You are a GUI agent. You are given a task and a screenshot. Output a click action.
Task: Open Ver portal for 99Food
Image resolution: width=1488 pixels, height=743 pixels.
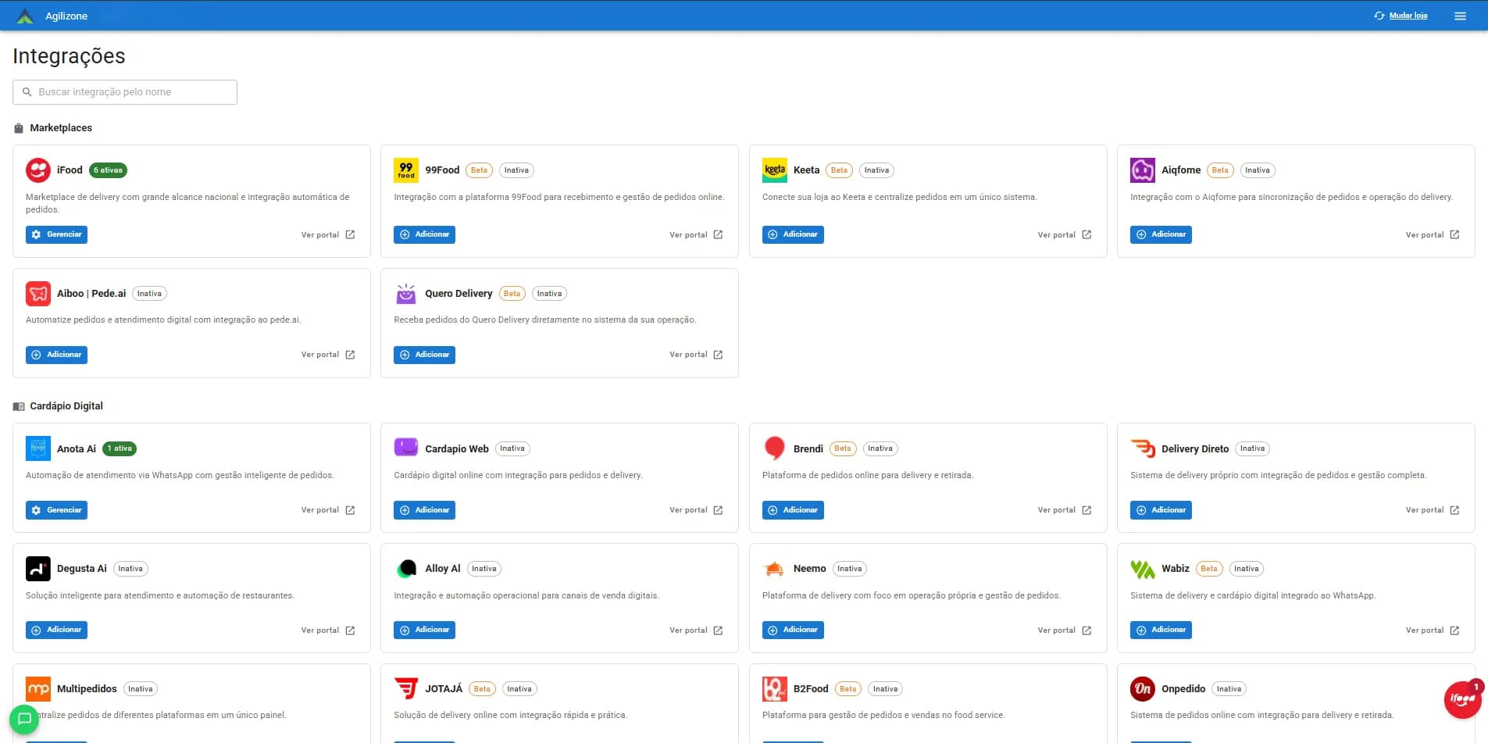click(x=696, y=235)
